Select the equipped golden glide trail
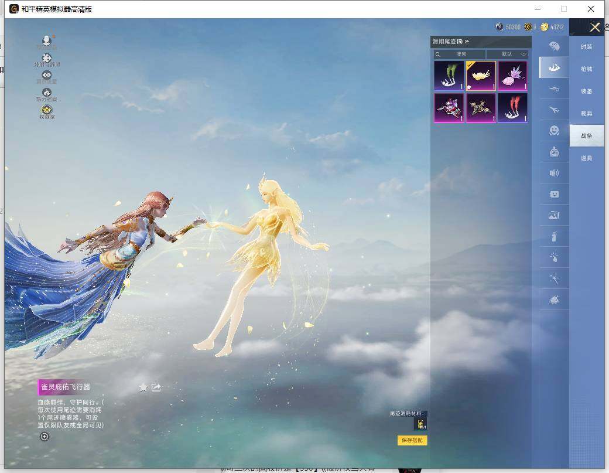The width and height of the screenshot is (609, 473). tap(481, 76)
